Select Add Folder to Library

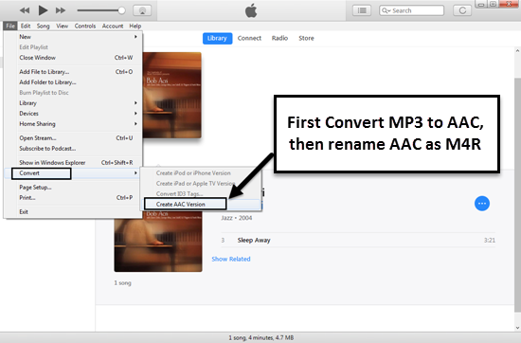(x=73, y=82)
